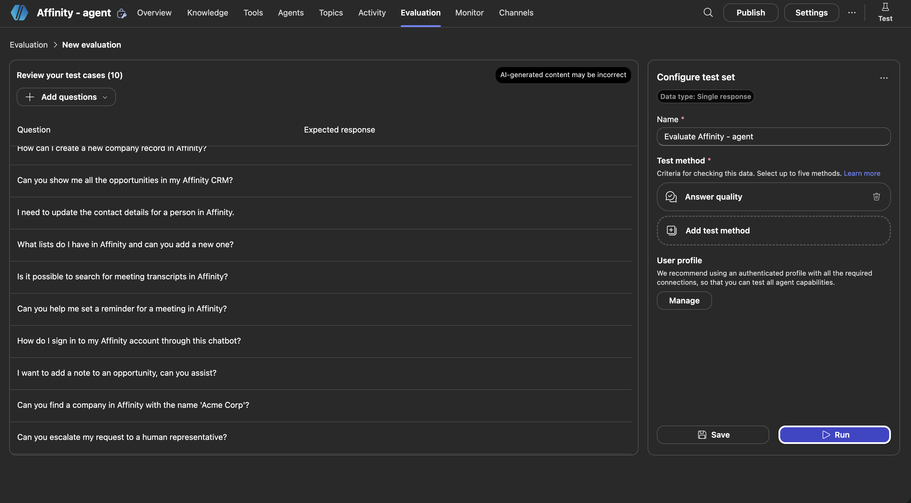911x503 pixels.
Task: Select the 'search for meeting transcripts' question
Action: click(321, 277)
